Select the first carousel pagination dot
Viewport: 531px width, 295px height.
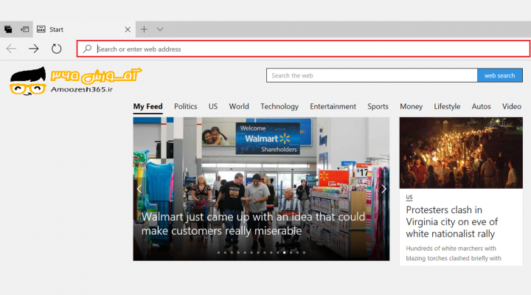218,252
